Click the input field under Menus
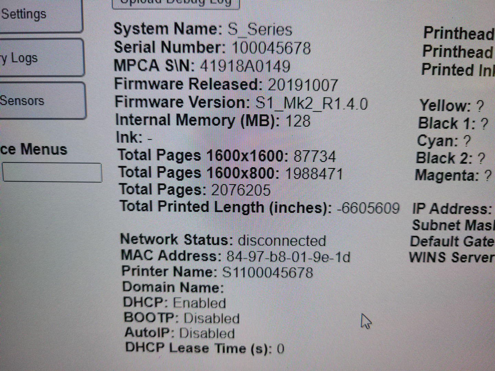The height and width of the screenshot is (371, 495). [52, 172]
